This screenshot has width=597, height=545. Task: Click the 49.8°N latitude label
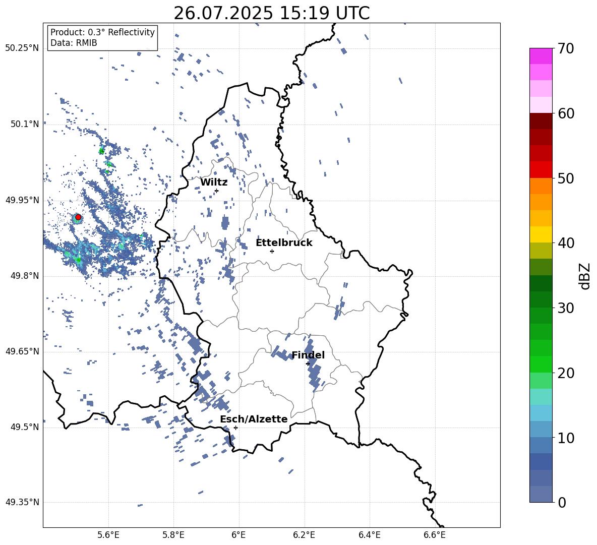tap(25, 276)
